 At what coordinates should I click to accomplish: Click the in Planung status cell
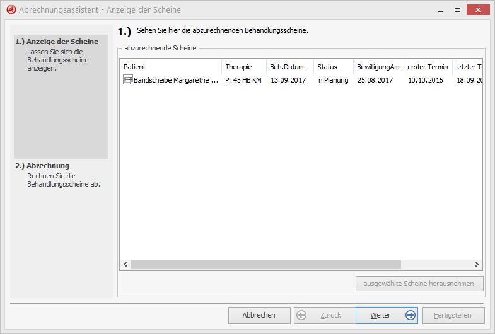[332, 80]
